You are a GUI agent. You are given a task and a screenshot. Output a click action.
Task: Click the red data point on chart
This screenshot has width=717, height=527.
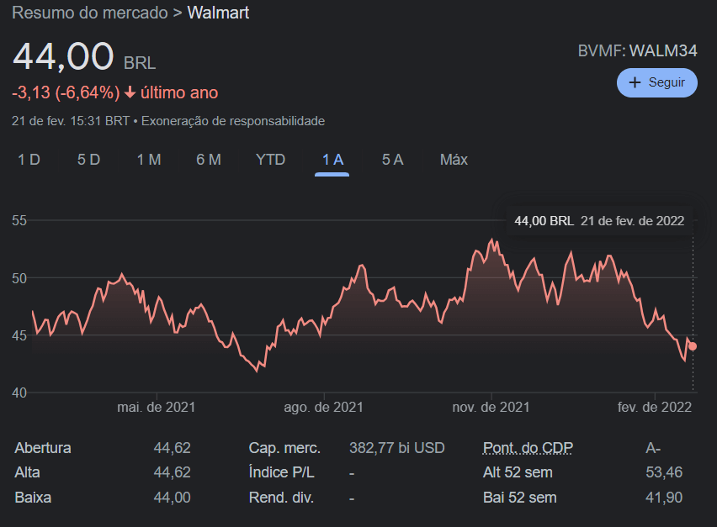click(693, 346)
